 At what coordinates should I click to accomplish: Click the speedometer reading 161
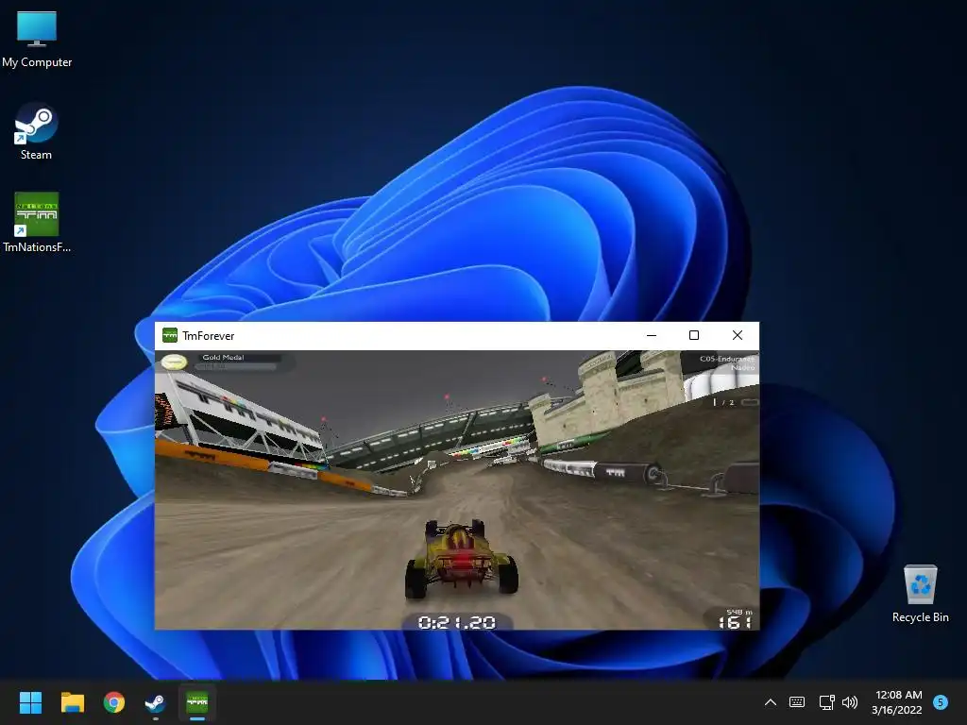735,623
